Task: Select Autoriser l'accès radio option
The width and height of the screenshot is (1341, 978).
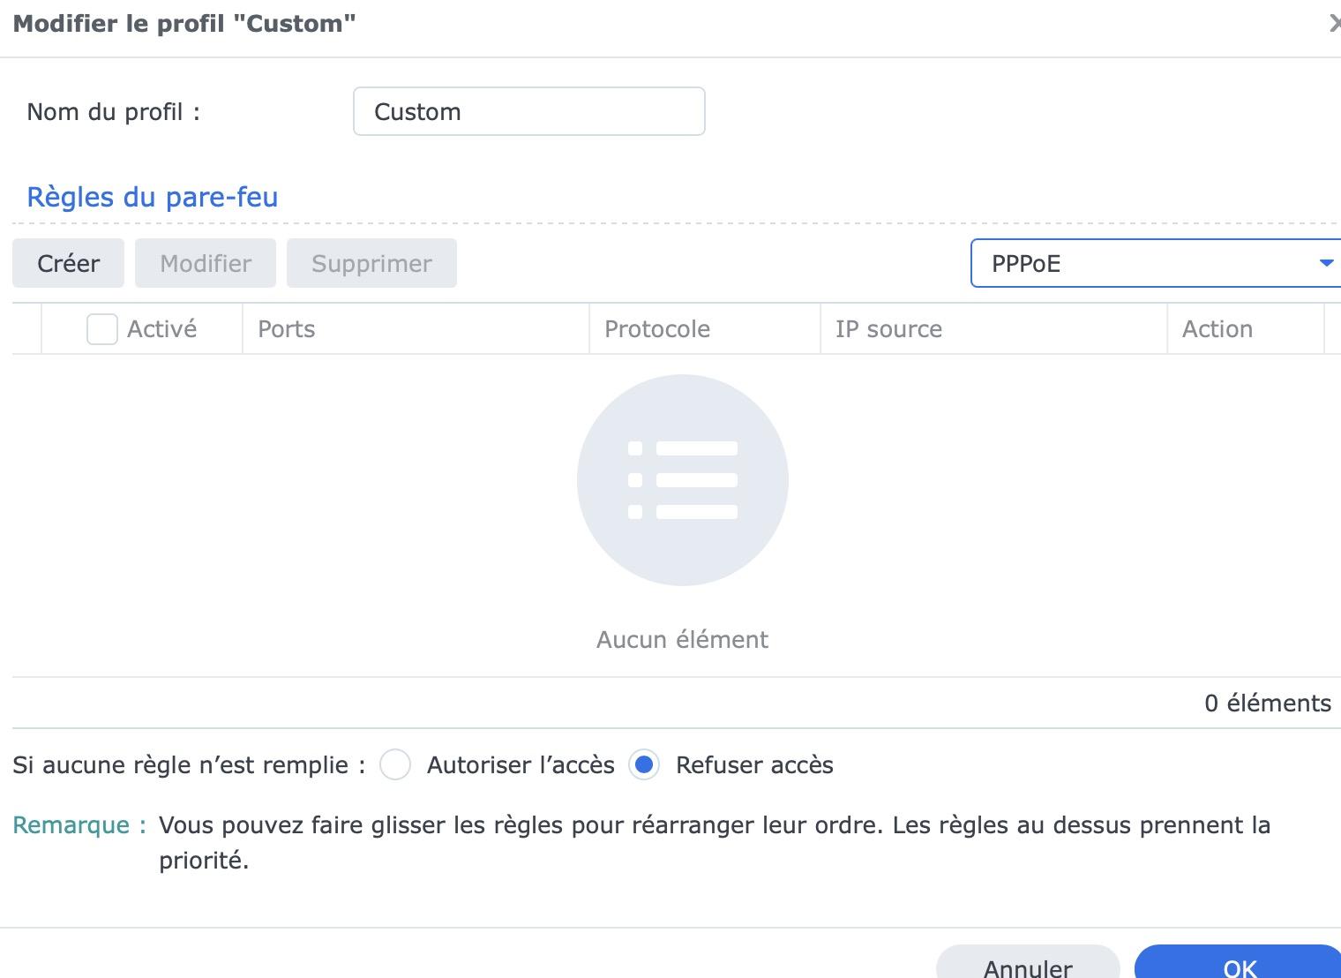Action: click(x=395, y=764)
